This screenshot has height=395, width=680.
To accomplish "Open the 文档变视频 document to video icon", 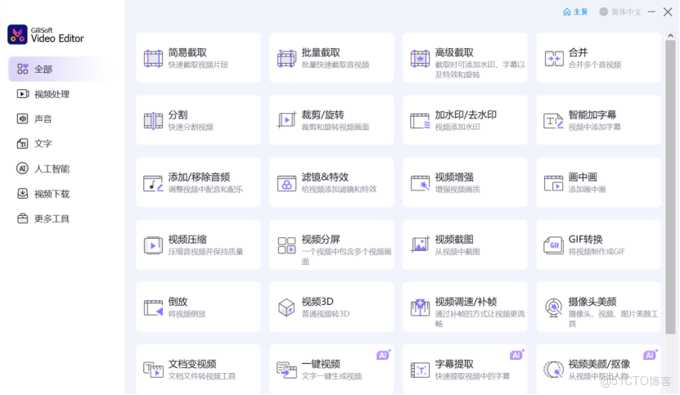I will pyautogui.click(x=153, y=370).
